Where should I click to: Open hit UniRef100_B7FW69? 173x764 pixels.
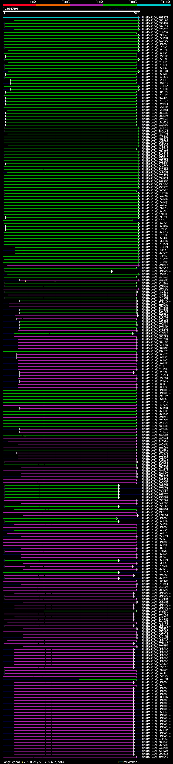(155, 441)
